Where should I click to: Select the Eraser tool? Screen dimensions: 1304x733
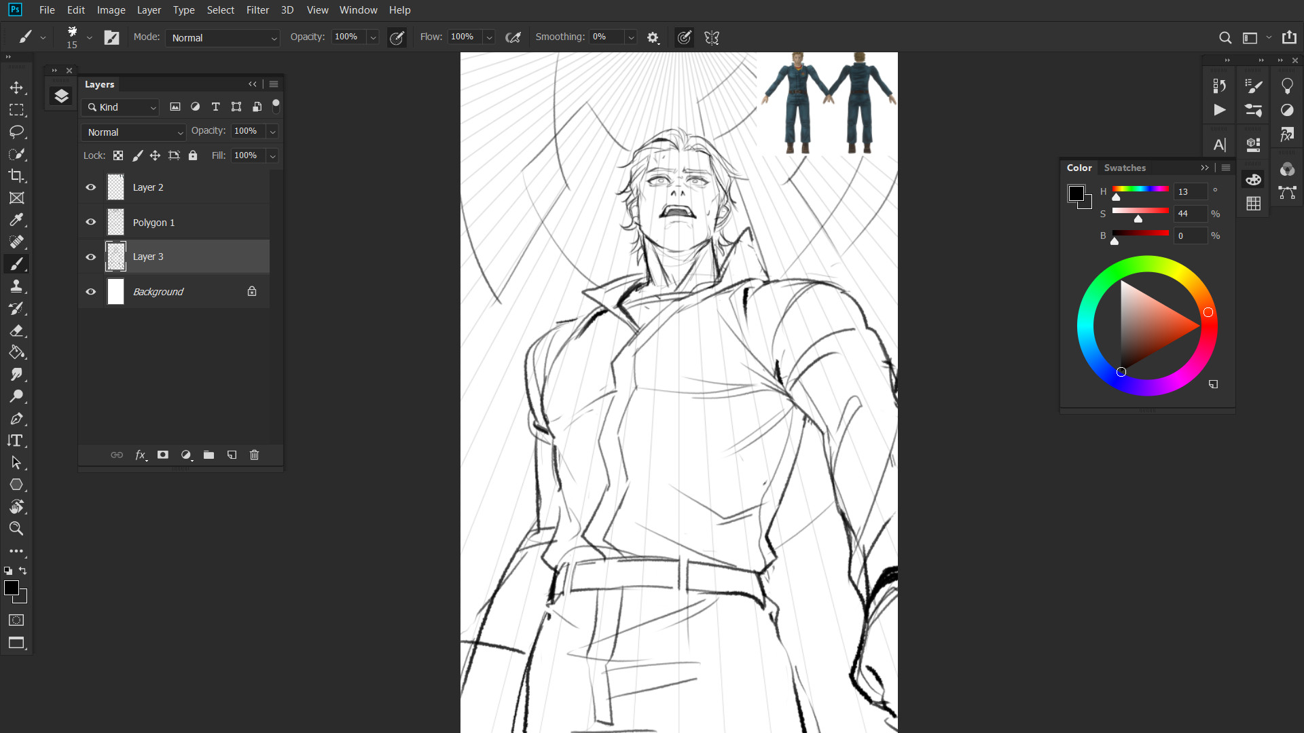tap(16, 331)
